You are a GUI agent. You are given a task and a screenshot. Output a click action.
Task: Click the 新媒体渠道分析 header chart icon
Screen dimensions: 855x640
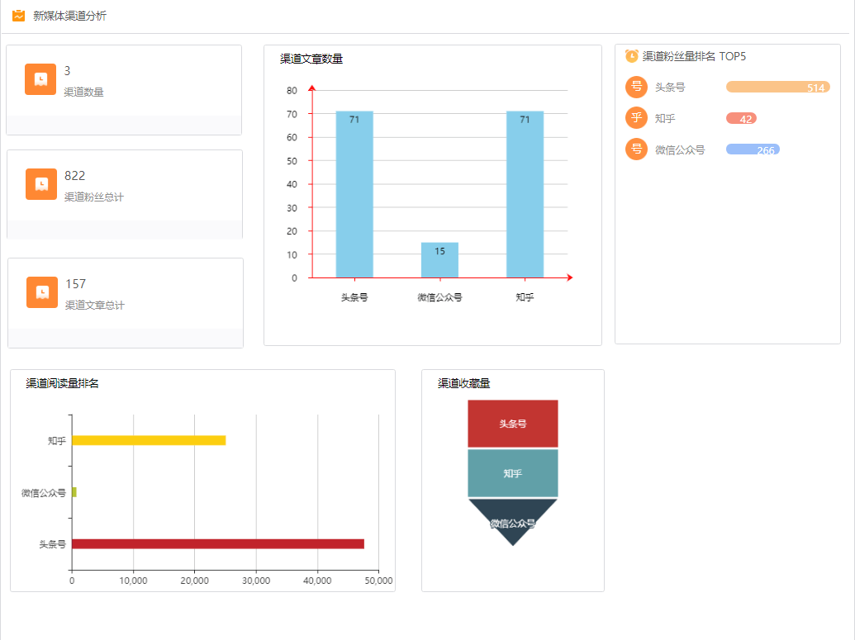18,16
